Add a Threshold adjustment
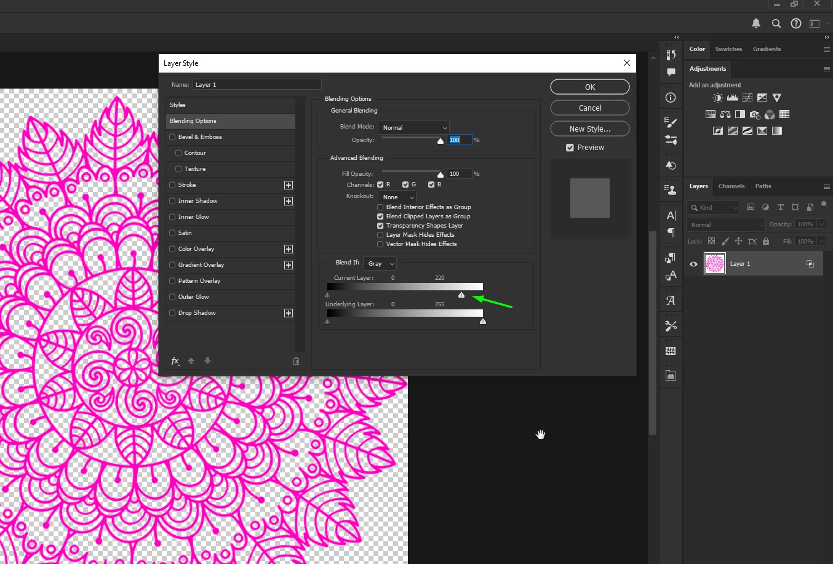The width and height of the screenshot is (833, 564). (x=747, y=131)
